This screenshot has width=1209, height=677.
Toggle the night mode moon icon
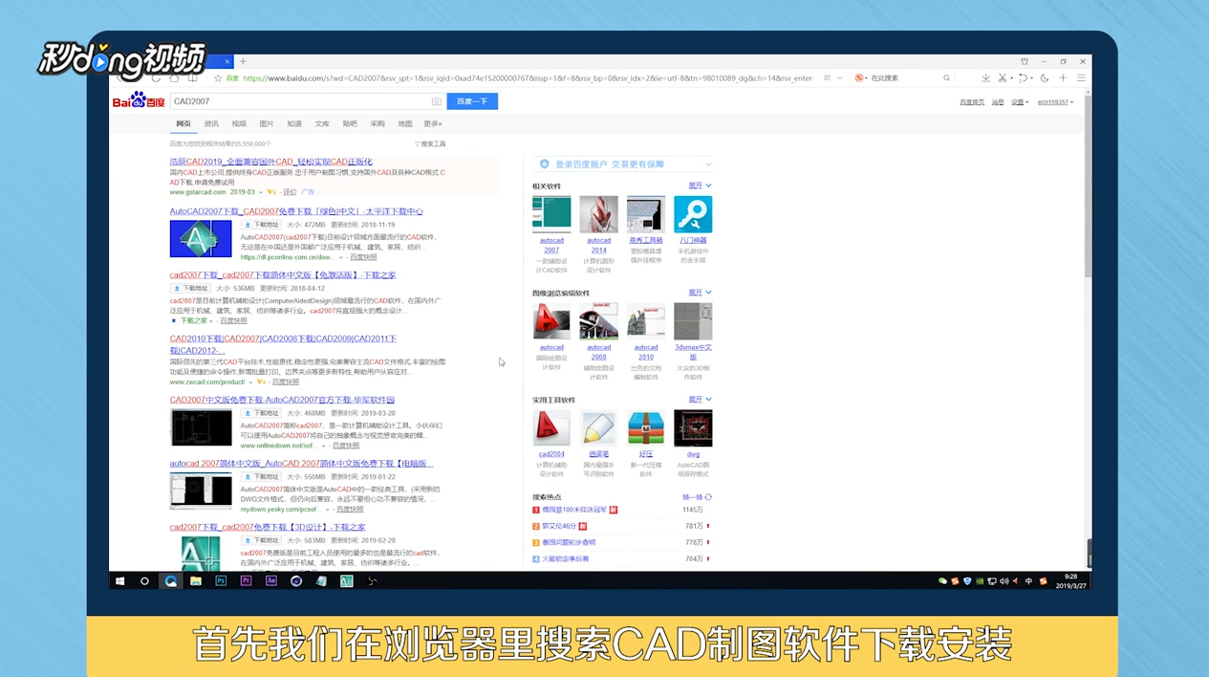[1045, 78]
